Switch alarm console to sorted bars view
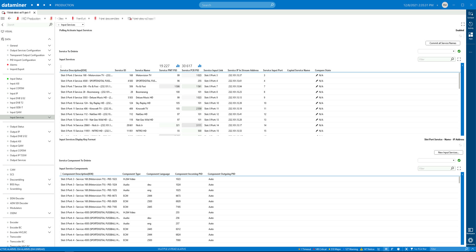 point(392,249)
